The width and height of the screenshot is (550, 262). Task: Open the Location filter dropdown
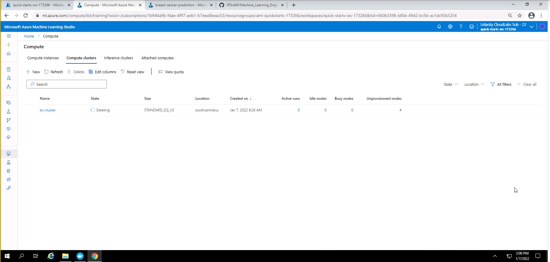(x=474, y=84)
